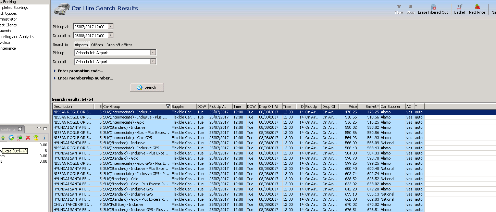The height and width of the screenshot is (212, 496).
Task: Select the Airports search tab
Action: pos(81,45)
